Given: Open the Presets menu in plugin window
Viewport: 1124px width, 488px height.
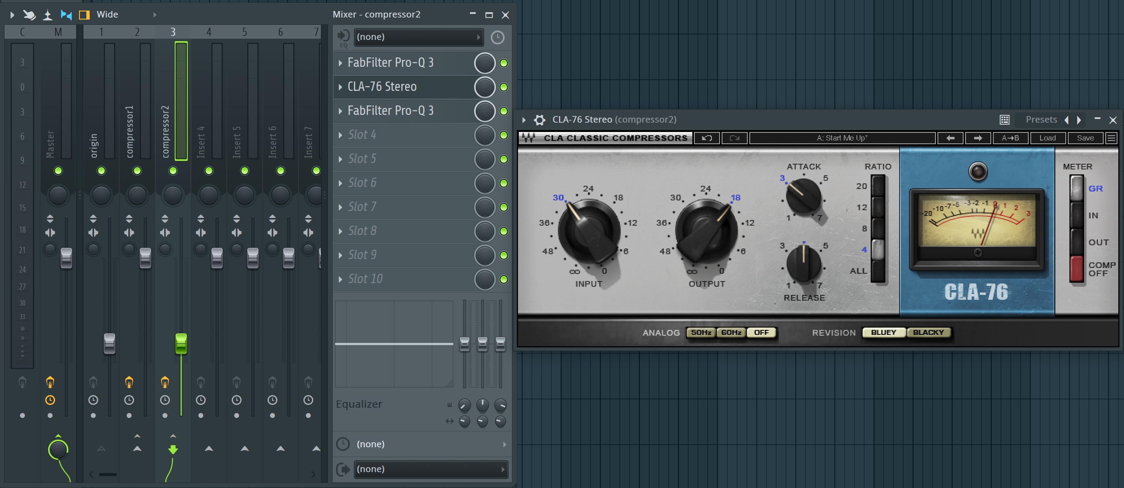Looking at the screenshot, I should [1041, 120].
